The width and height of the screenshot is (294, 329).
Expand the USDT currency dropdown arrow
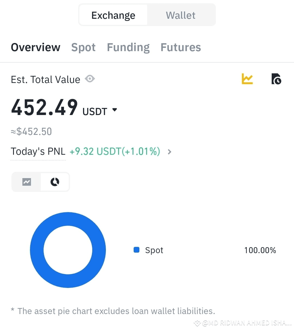tap(115, 110)
